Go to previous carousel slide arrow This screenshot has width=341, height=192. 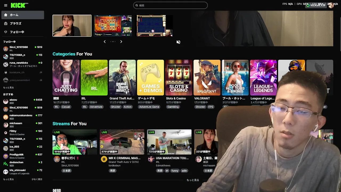105,42
